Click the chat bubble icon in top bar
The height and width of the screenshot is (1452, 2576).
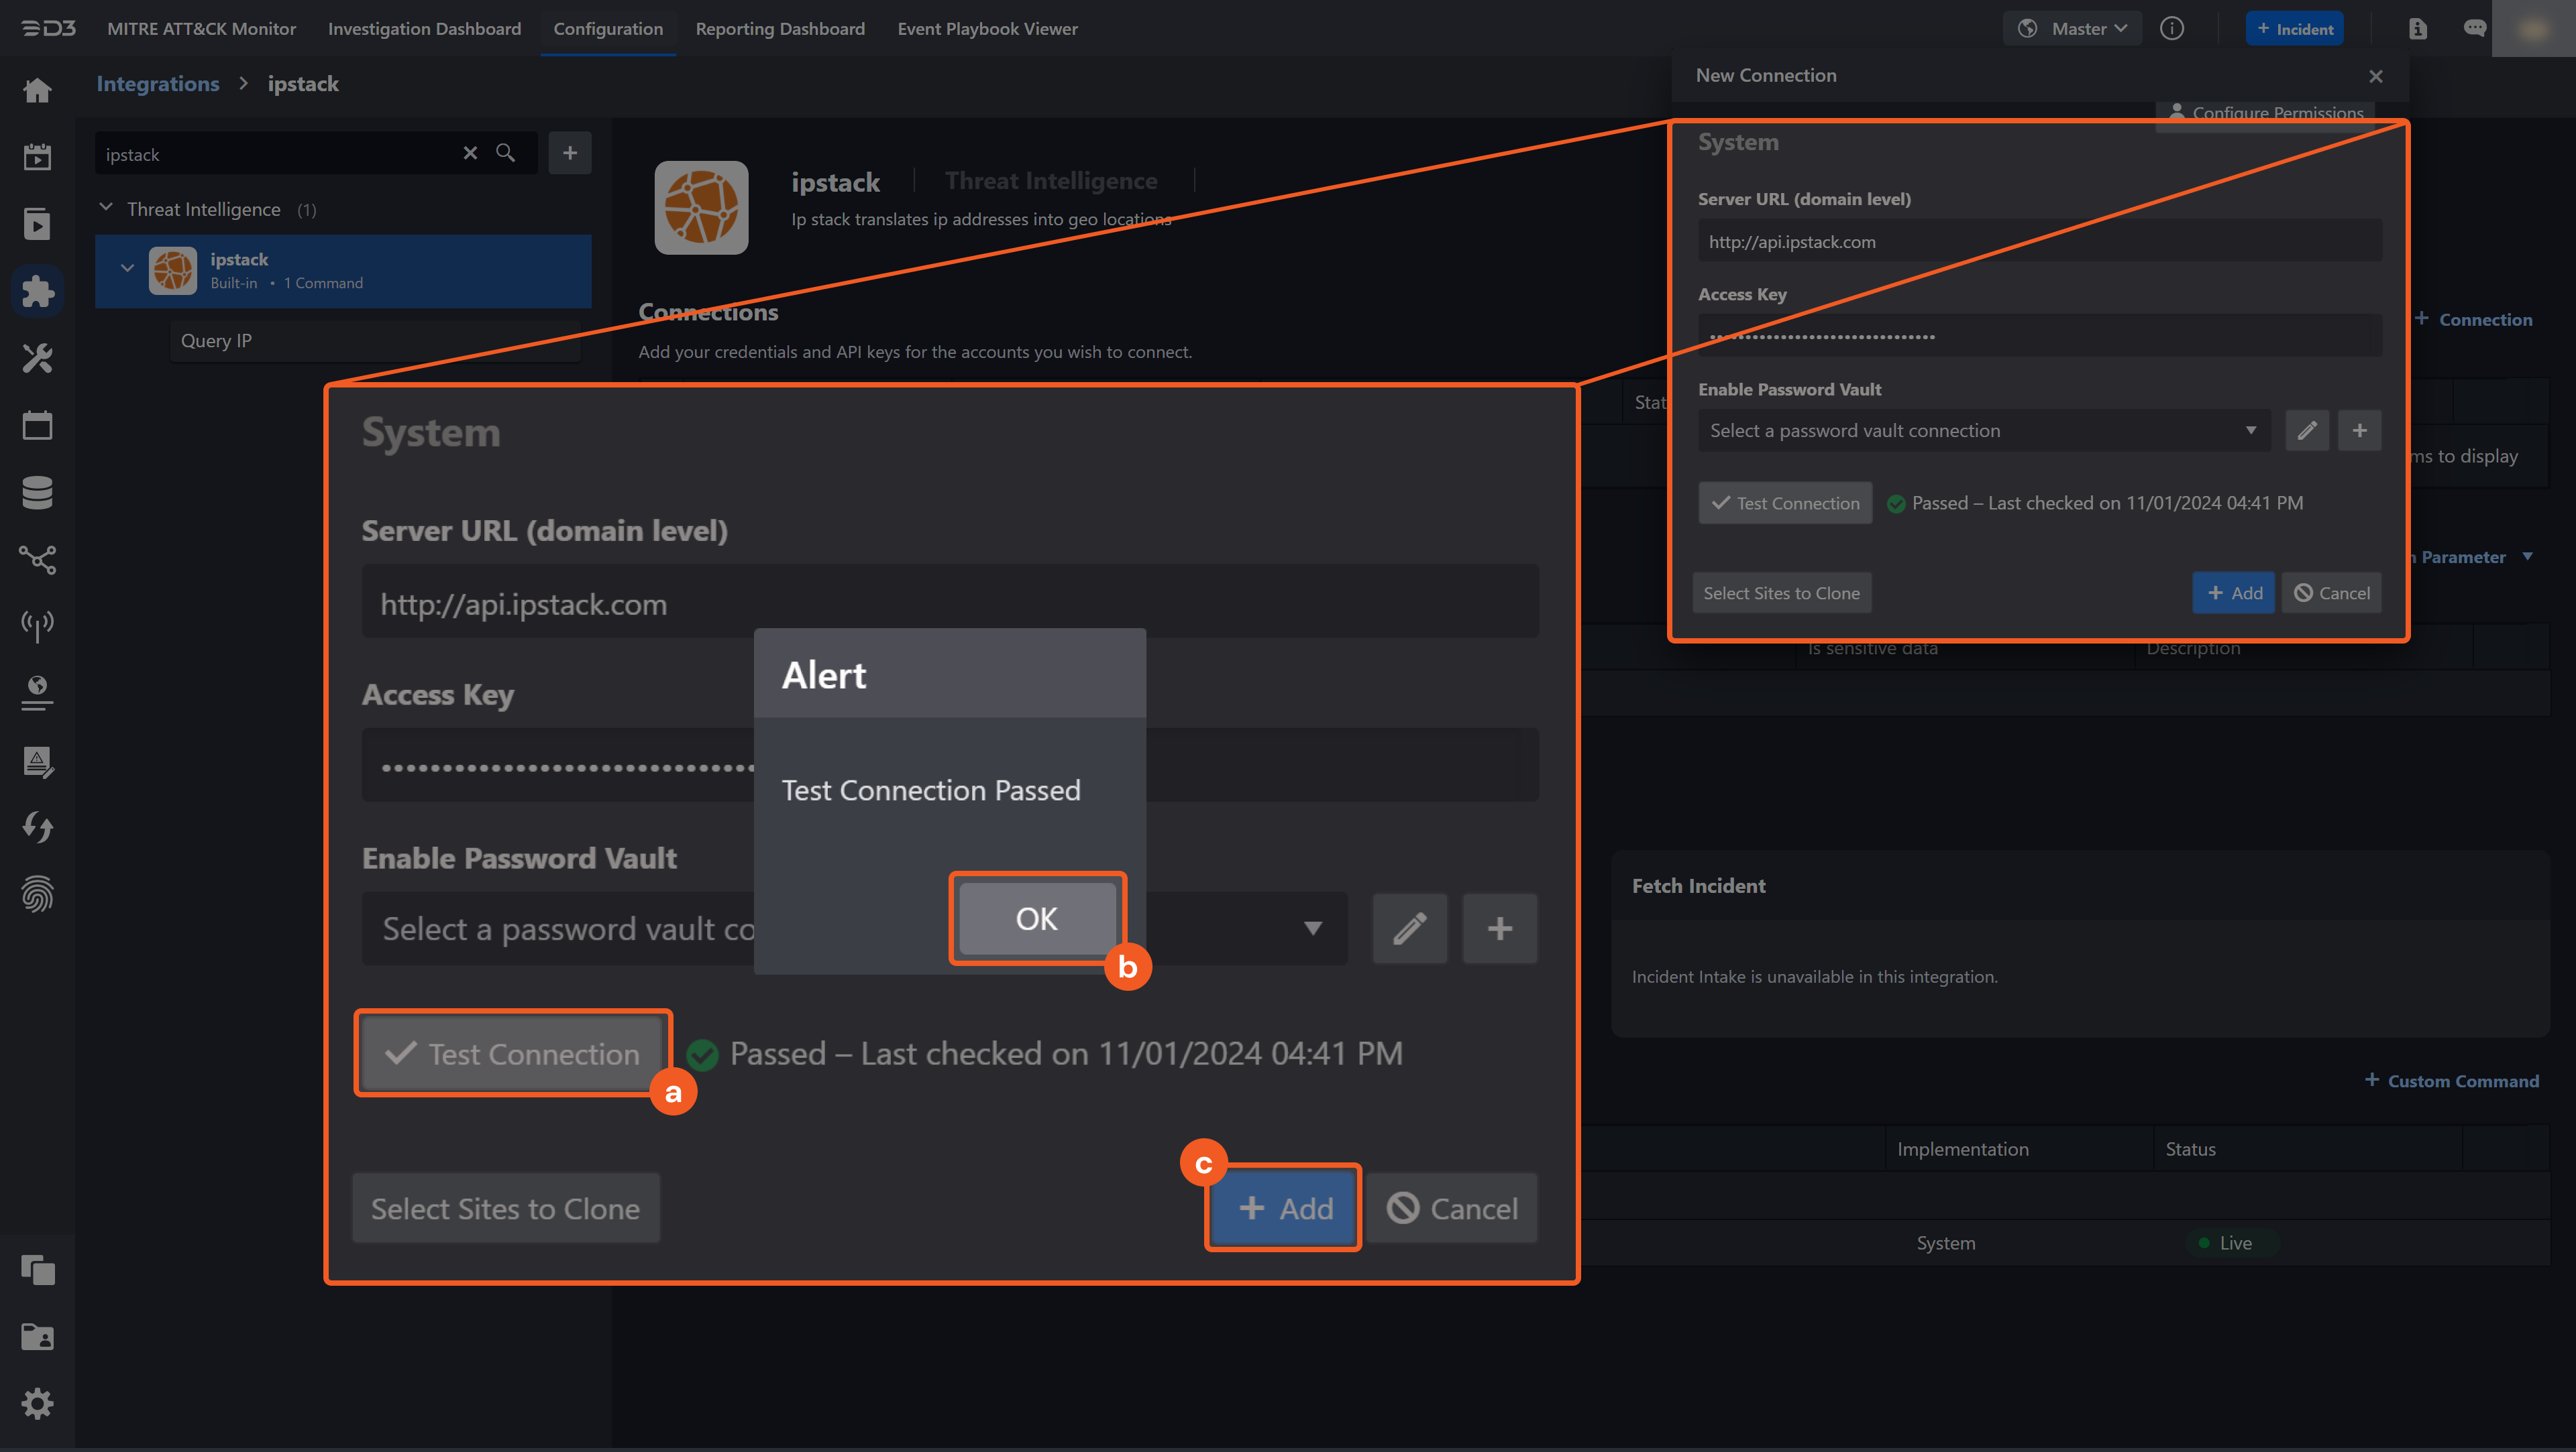point(2476,28)
